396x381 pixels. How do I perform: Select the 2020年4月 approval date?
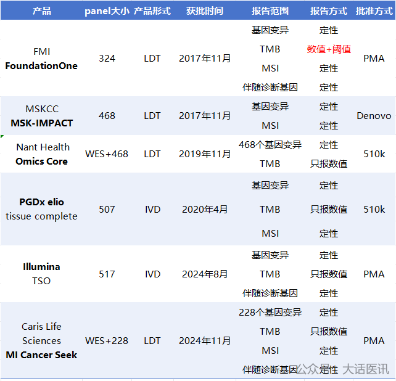coord(205,210)
